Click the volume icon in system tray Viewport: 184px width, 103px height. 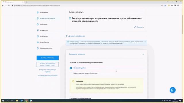[167, 100]
